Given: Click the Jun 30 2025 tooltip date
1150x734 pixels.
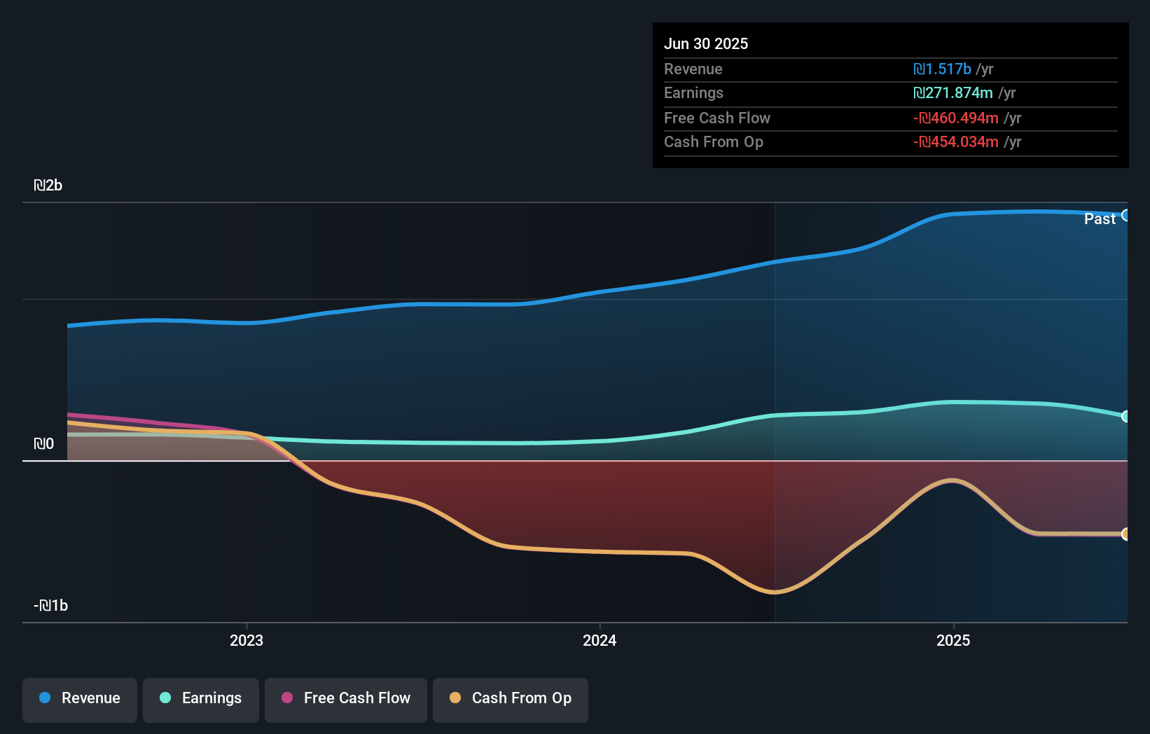Looking at the screenshot, I should (706, 44).
